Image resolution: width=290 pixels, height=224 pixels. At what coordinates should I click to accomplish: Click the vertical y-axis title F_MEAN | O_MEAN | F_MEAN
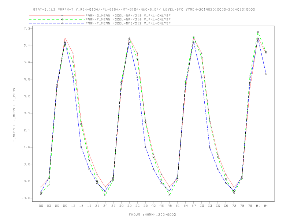point(14,115)
